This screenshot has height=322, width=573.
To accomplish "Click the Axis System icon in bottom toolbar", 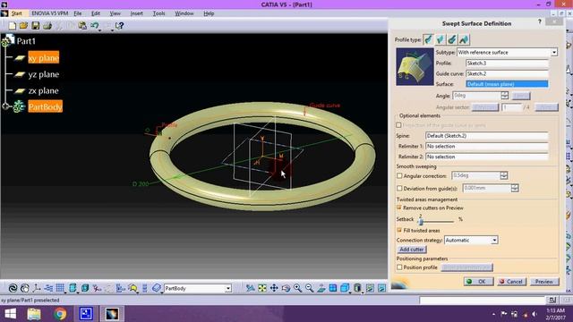I will (x=37, y=288).
